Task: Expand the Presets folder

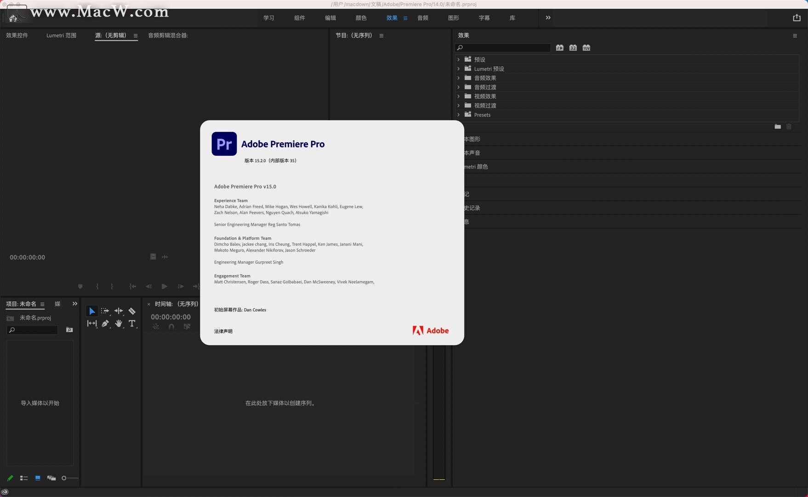Action: (x=458, y=115)
